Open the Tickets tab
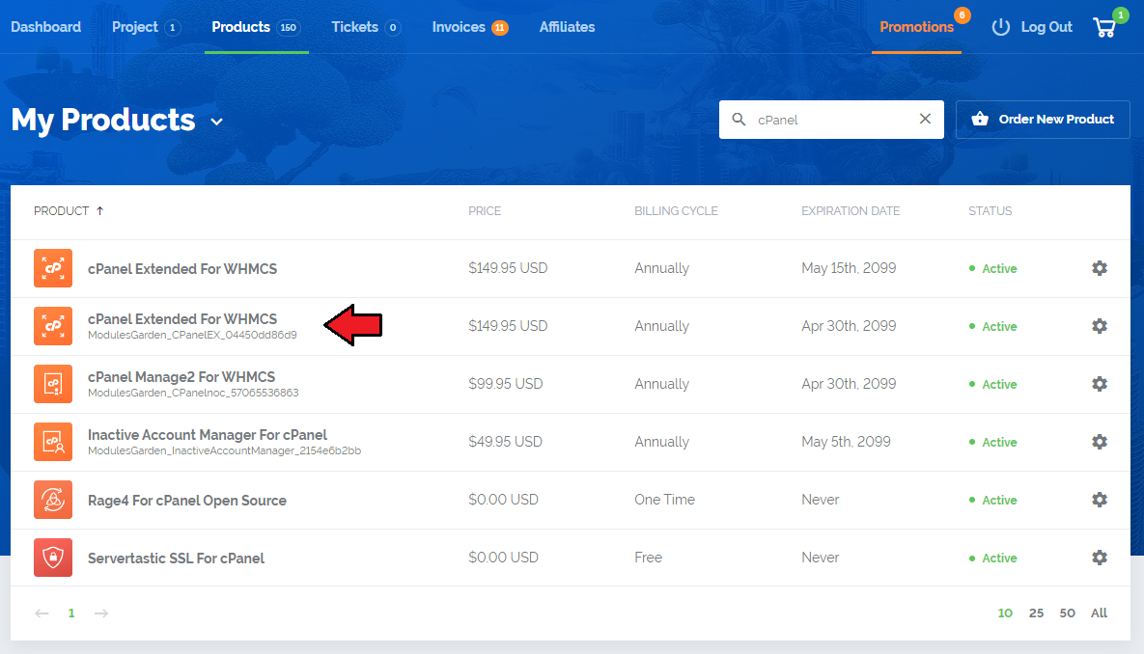This screenshot has height=654, width=1144. [x=366, y=27]
